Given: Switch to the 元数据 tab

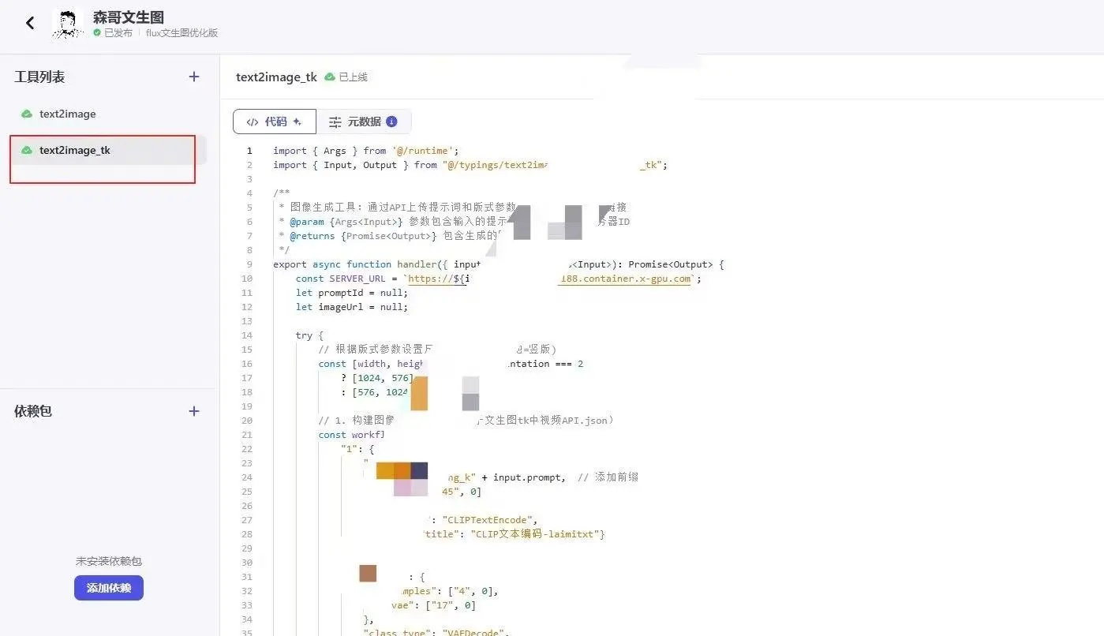Looking at the screenshot, I should 364,122.
